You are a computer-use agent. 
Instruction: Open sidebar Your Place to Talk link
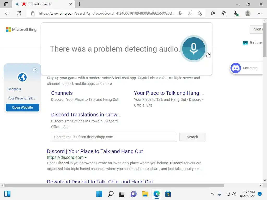(x=22, y=98)
